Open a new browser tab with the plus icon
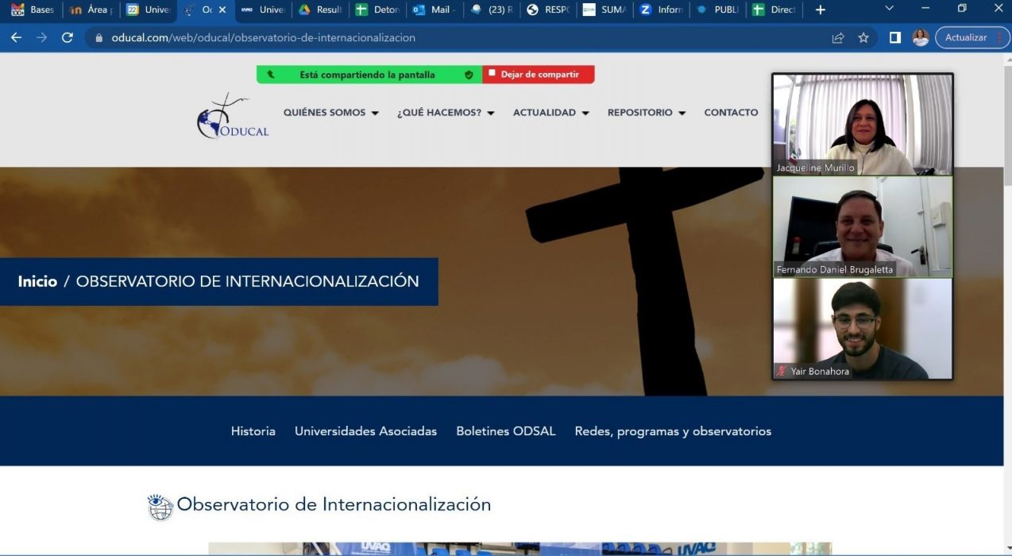1012x556 pixels. coord(820,10)
